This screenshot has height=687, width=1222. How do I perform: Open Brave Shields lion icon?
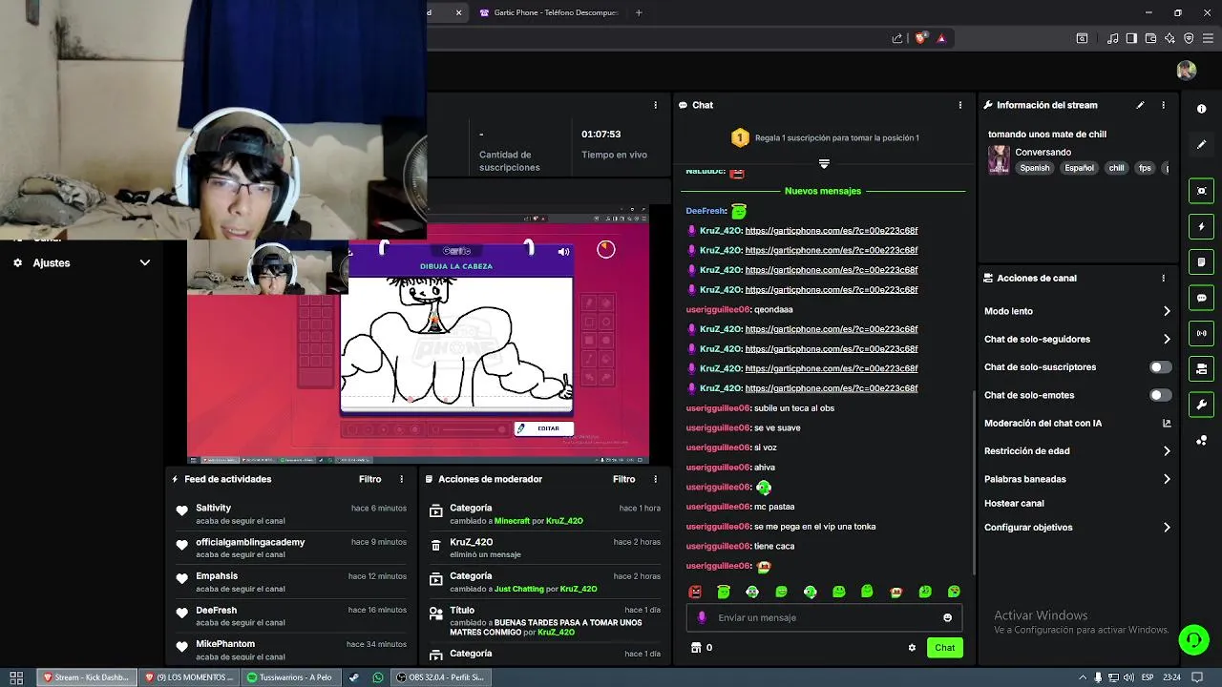920,38
